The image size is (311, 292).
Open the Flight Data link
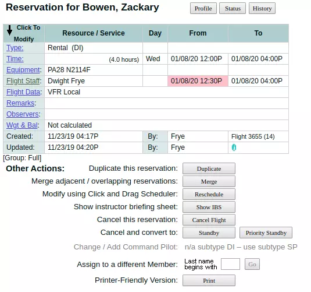pyautogui.click(x=23, y=92)
